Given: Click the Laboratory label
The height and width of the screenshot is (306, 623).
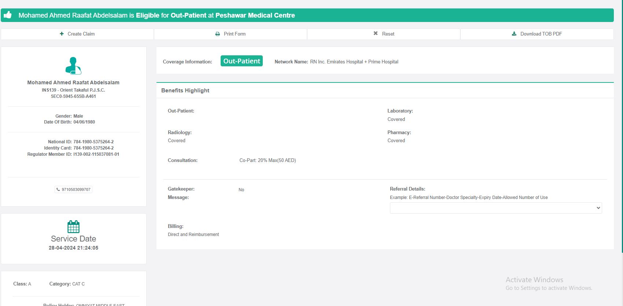Looking at the screenshot, I should pos(400,111).
